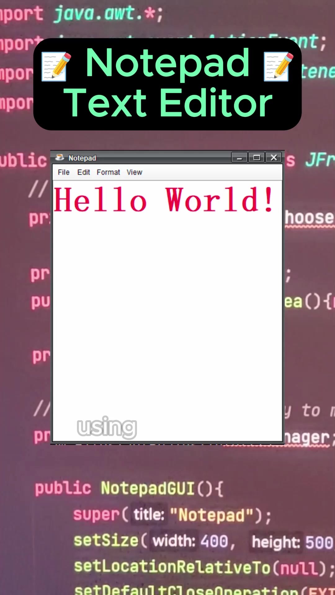335x595 pixels.
Task: Click the 'Notepad' title bar text
Action: pos(82,158)
